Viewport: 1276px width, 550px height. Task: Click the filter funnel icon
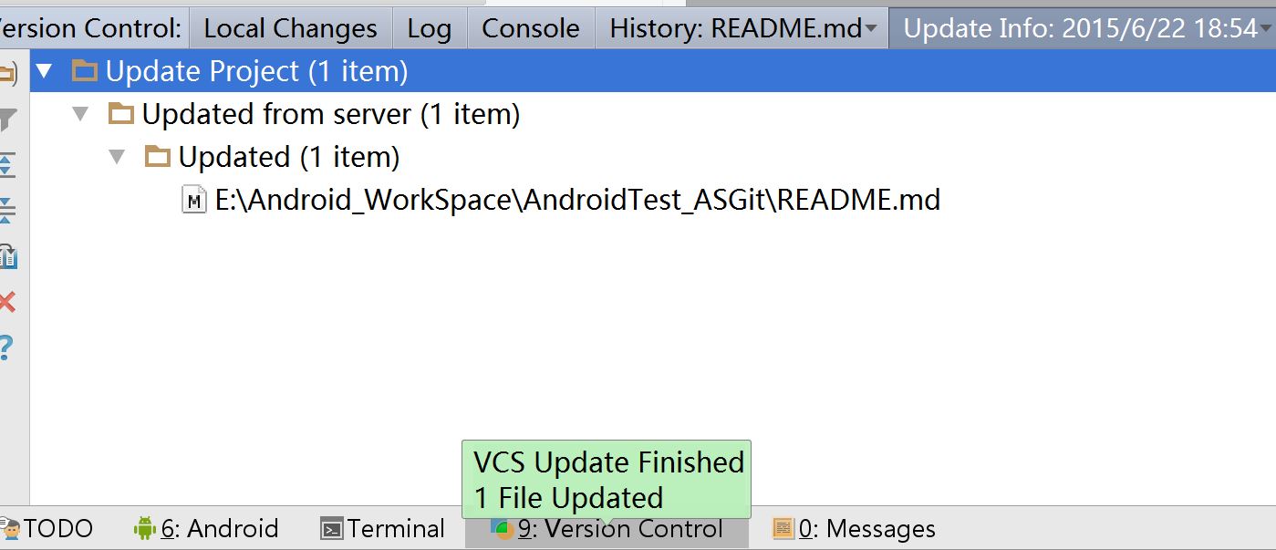(6, 119)
